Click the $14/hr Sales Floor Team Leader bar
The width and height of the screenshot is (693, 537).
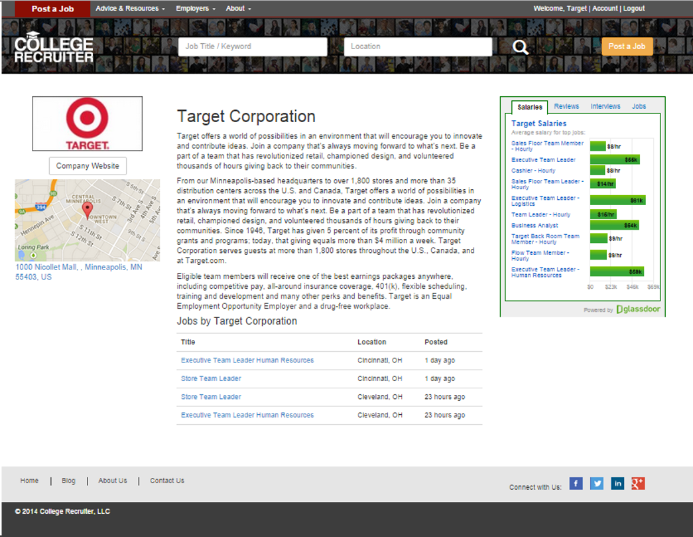click(602, 184)
